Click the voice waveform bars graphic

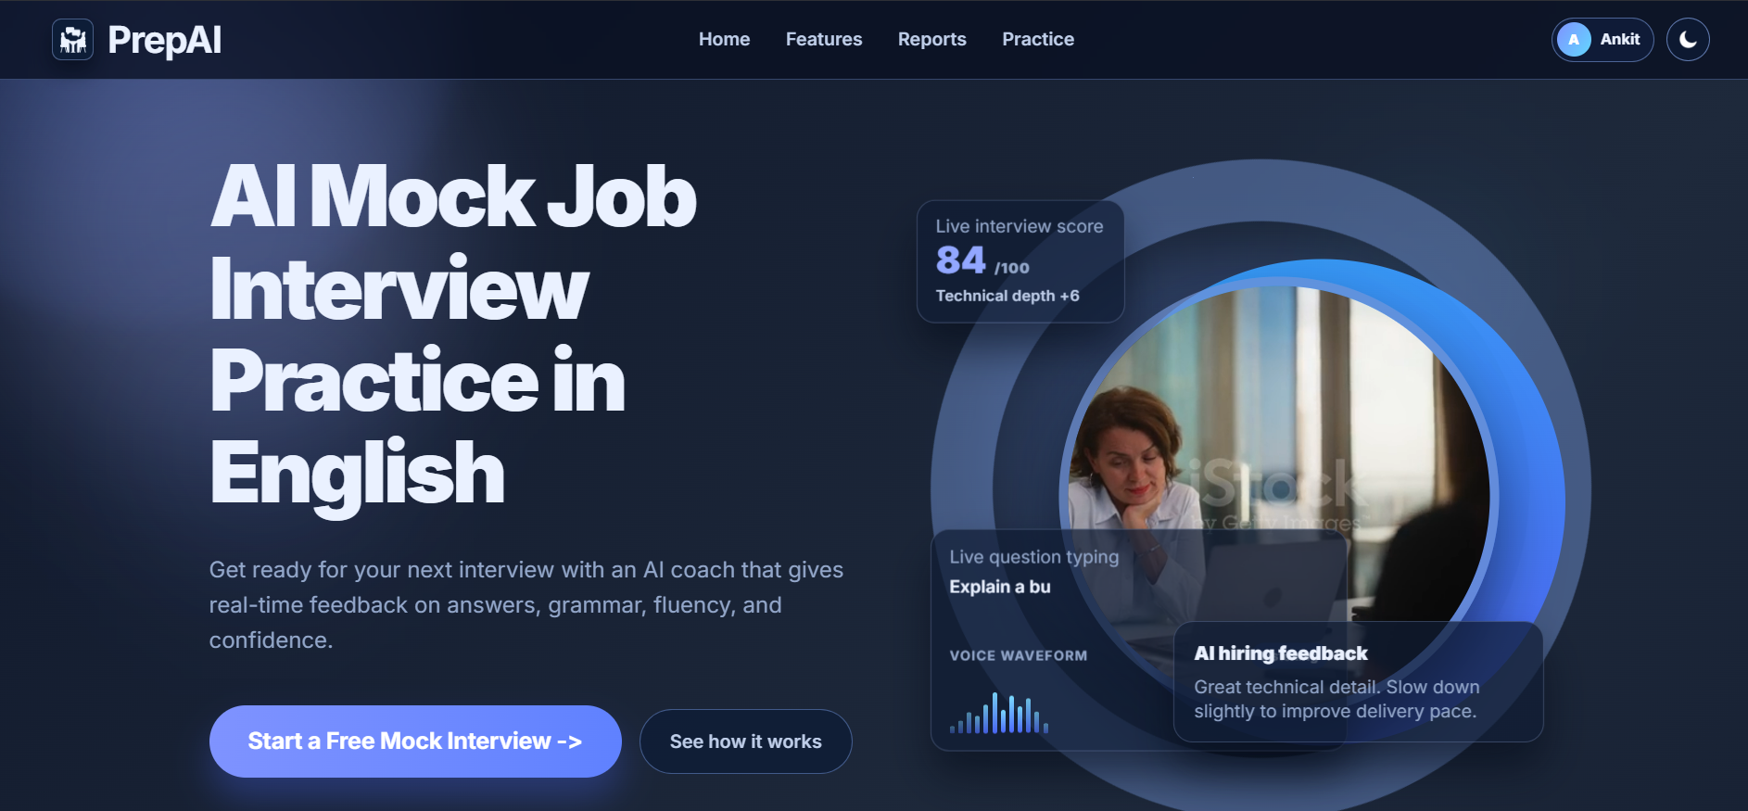click(x=999, y=713)
